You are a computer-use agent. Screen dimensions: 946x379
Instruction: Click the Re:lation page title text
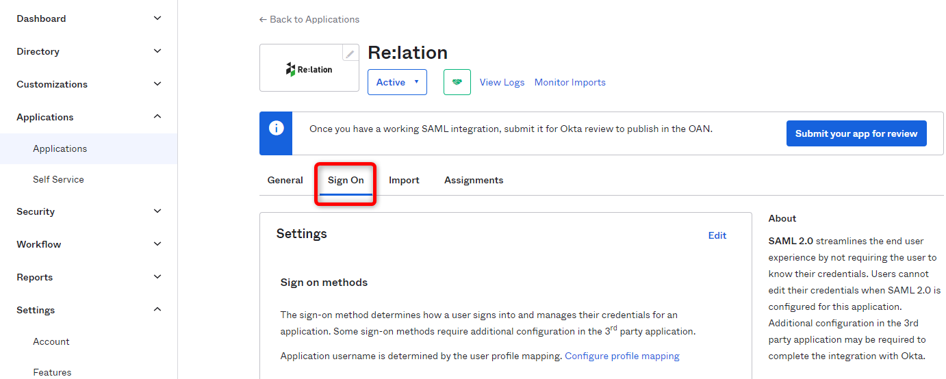pyautogui.click(x=408, y=53)
